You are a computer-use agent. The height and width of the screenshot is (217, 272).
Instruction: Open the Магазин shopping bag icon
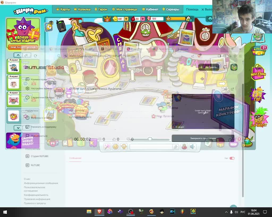click(x=258, y=73)
